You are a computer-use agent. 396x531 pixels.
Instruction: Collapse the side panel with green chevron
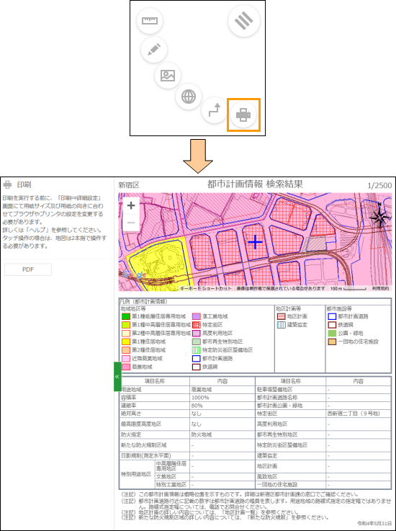[x=117, y=377]
